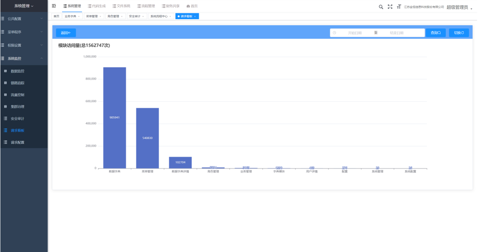Click the 查询 button
This screenshot has height=252, width=479.
click(x=436, y=33)
